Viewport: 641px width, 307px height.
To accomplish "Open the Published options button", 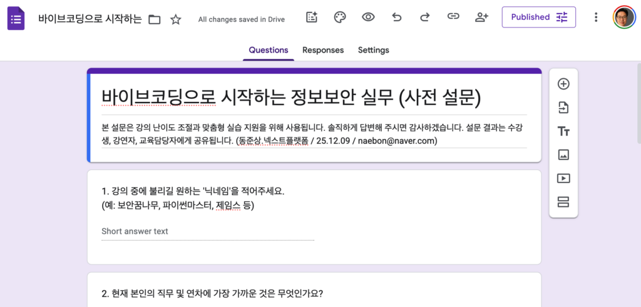I will (538, 18).
